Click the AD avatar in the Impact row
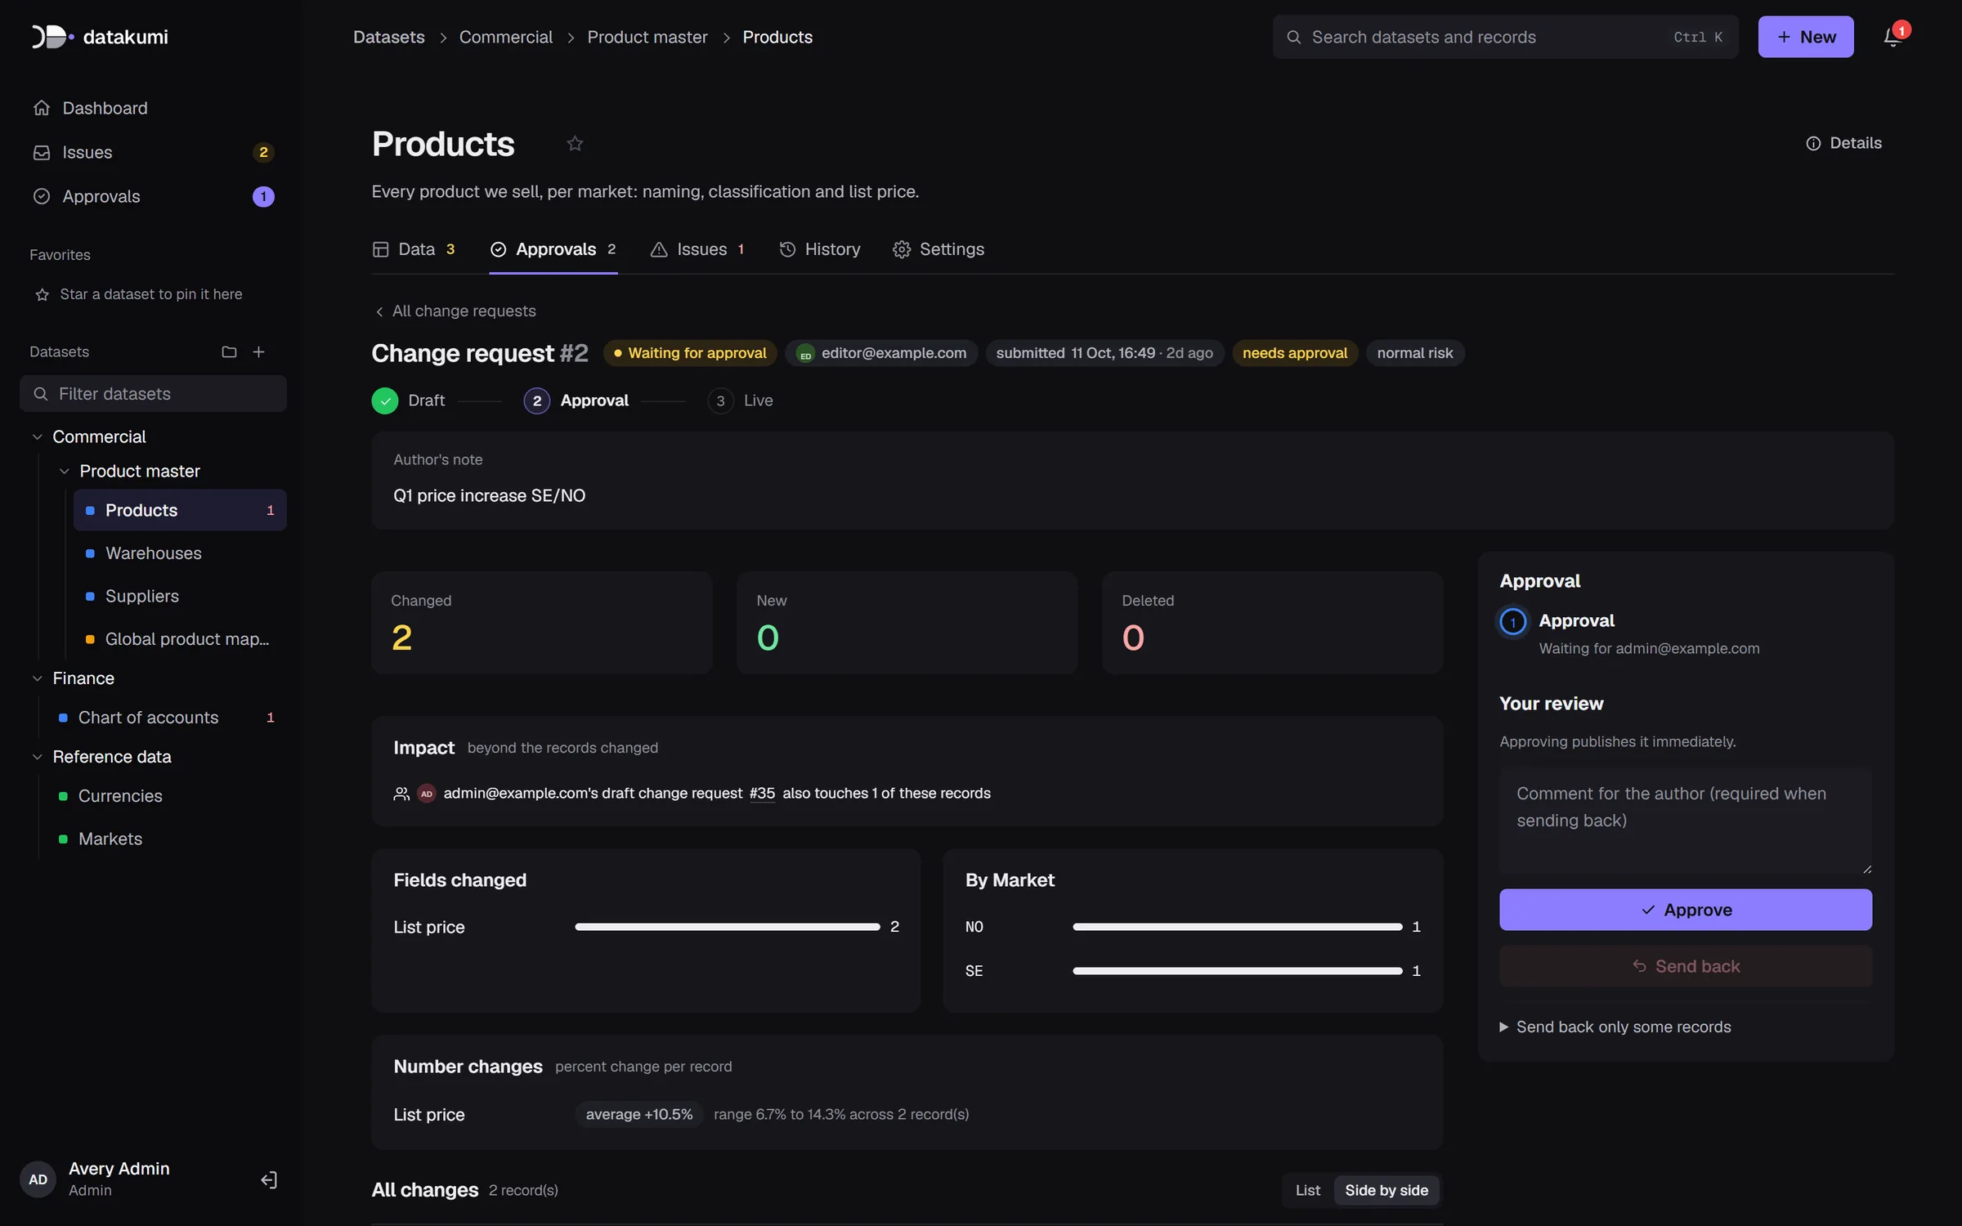The height and width of the screenshot is (1226, 1962). [426, 794]
